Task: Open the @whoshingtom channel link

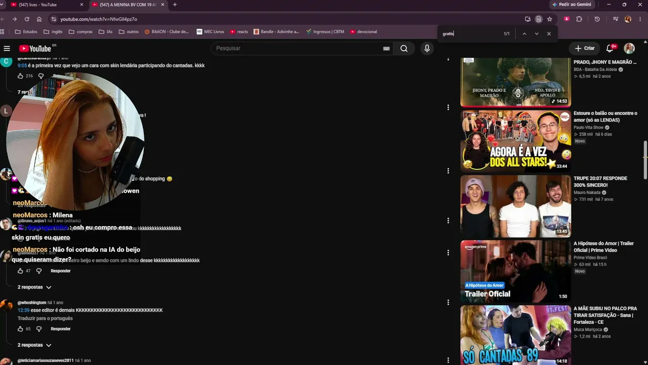Action: [x=32, y=303]
